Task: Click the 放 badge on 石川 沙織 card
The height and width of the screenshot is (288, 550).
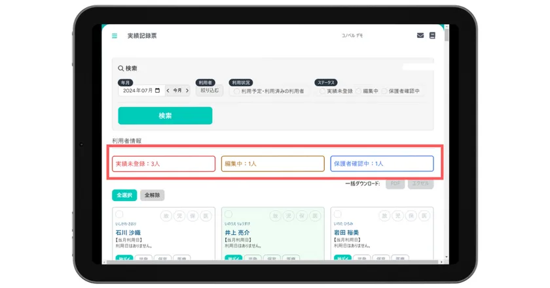Action: click(x=166, y=216)
